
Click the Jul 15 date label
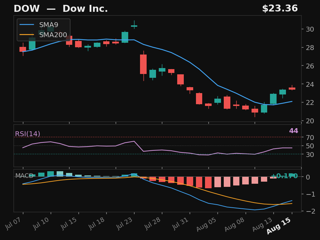pyautogui.click(x=69, y=223)
